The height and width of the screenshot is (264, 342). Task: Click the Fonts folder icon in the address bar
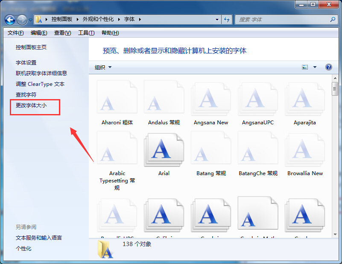(x=39, y=19)
